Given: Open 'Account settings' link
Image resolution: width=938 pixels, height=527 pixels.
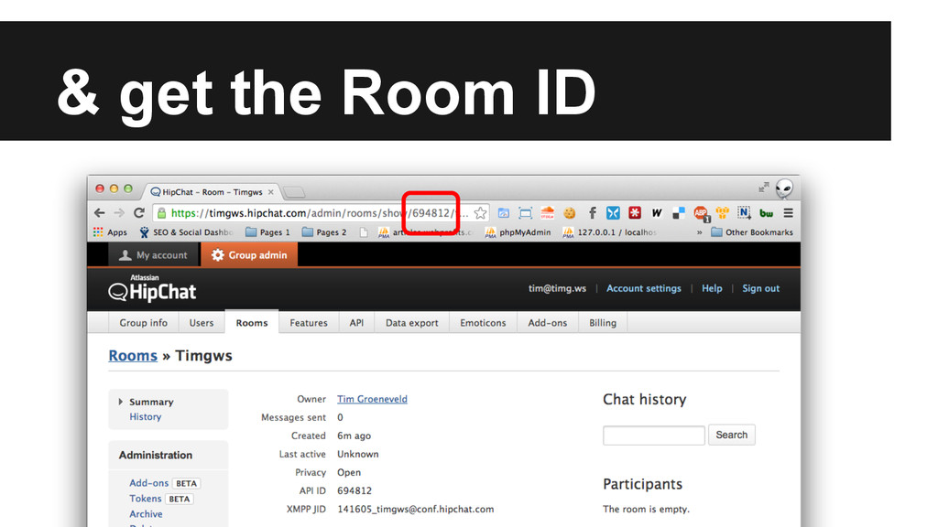Looking at the screenshot, I should (x=644, y=288).
